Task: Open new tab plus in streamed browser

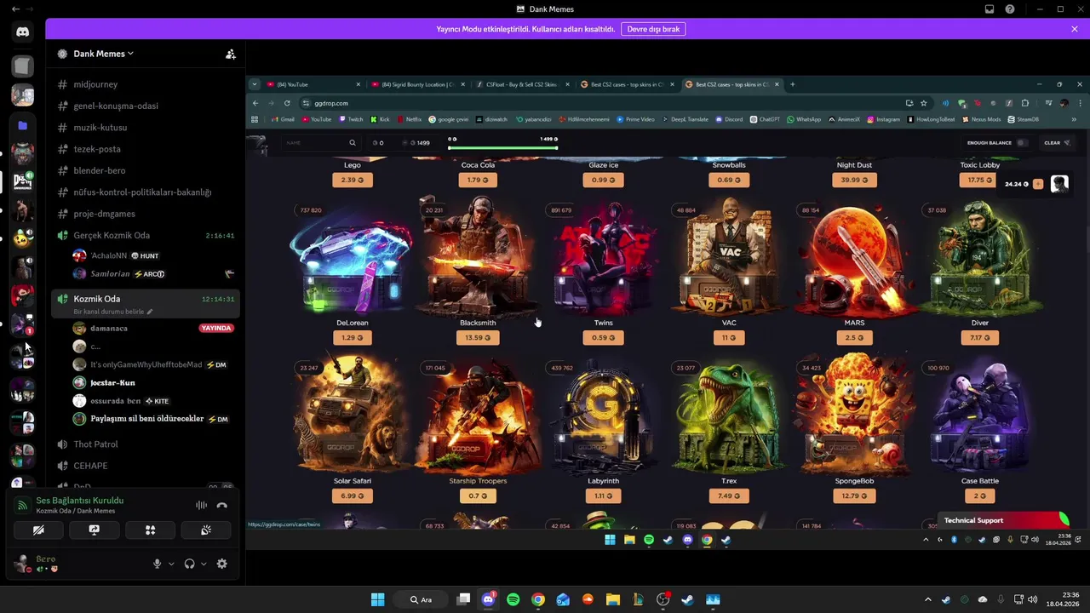Action: pos(792,84)
